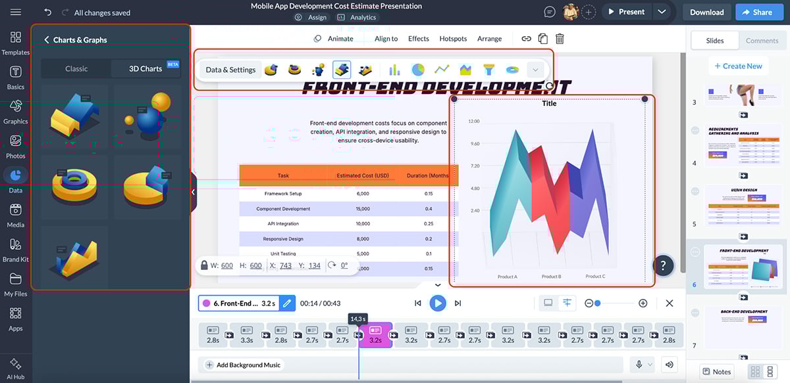Open the Media panel in the sidebar

pos(15,215)
